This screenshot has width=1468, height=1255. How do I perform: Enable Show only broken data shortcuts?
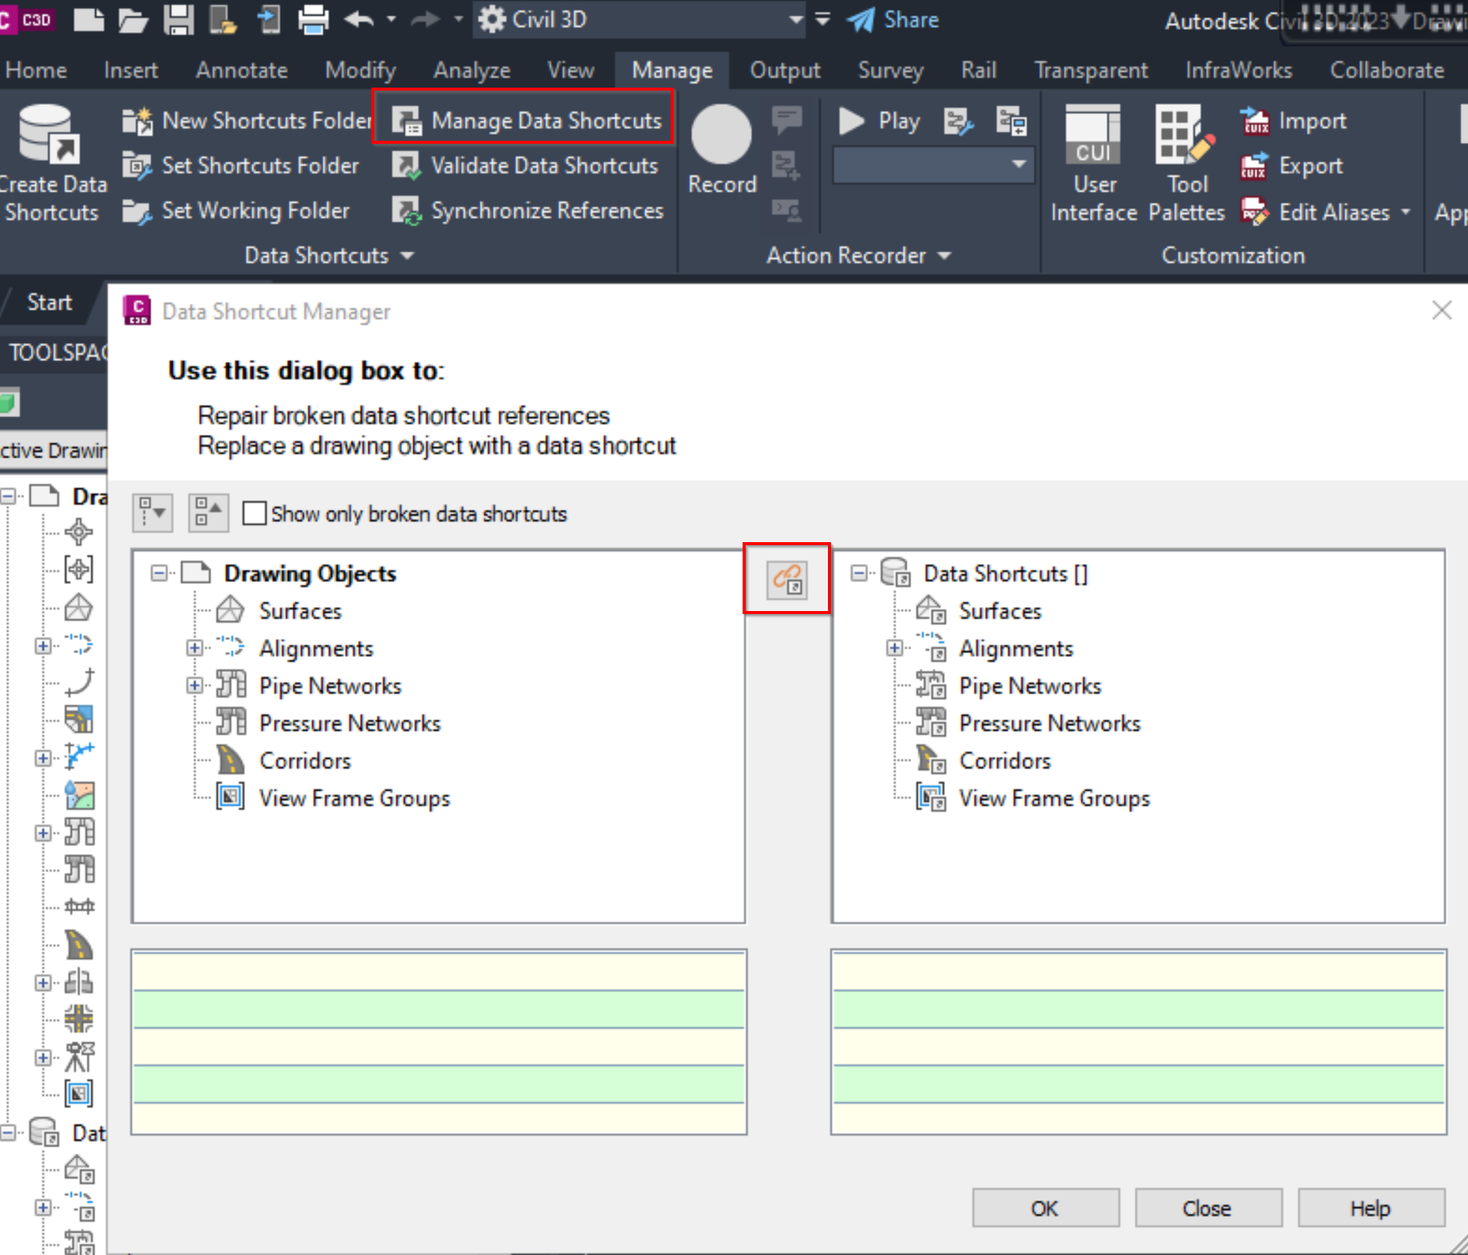tap(255, 514)
